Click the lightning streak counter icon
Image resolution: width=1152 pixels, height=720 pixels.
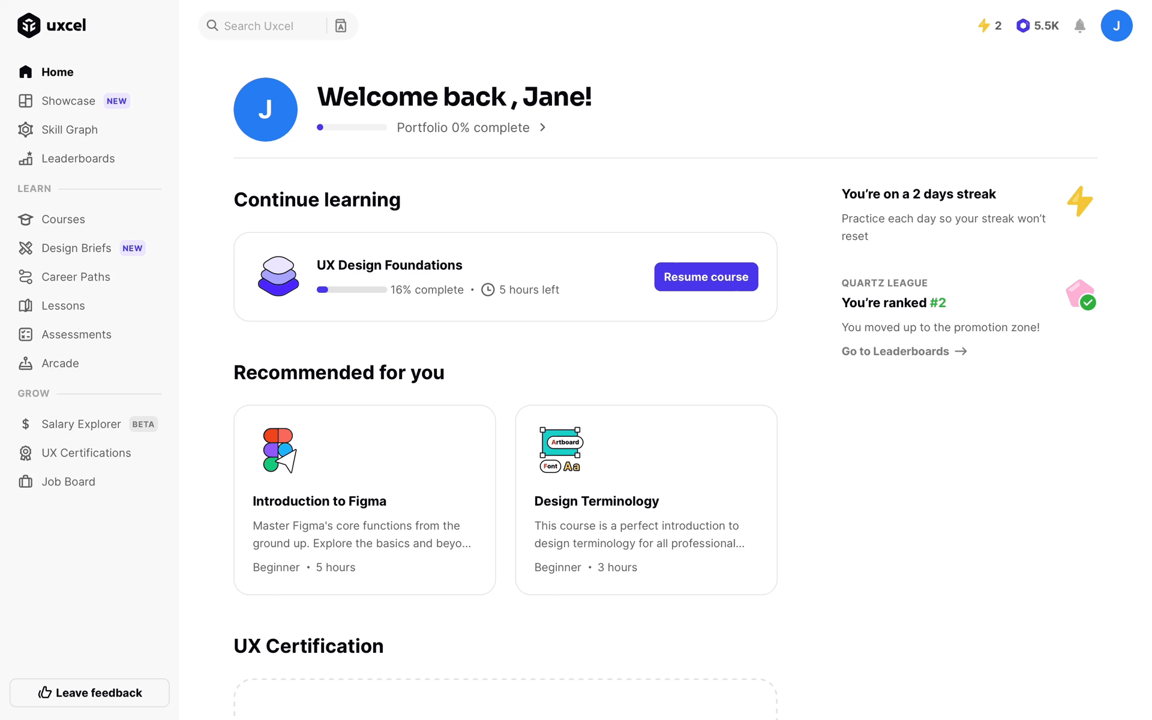(983, 26)
